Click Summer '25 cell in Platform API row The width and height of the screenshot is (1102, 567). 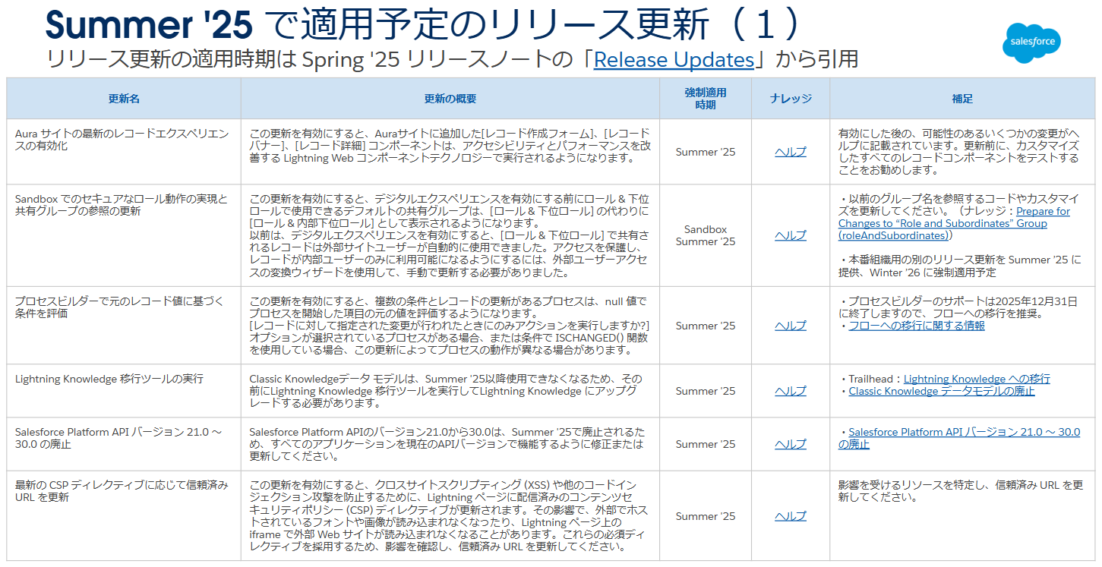(x=706, y=444)
